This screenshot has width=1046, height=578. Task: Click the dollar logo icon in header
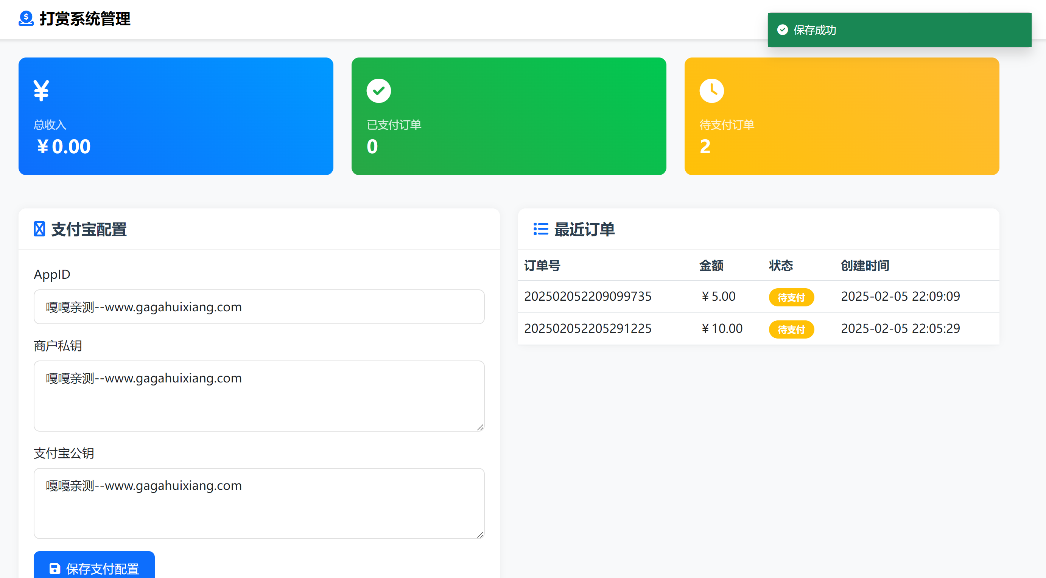[26, 19]
